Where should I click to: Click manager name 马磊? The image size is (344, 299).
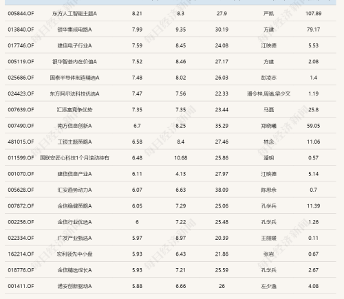coord(268,110)
